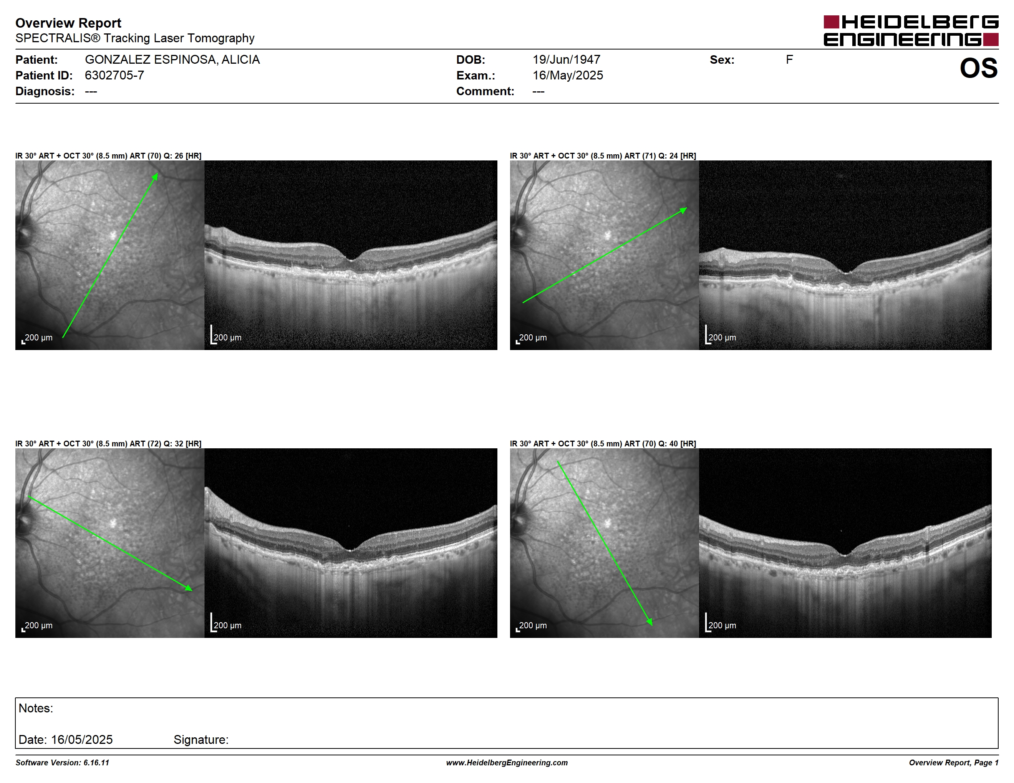1014x783 pixels.
Task: Select the exam date 16/May/2025
Action: (x=568, y=75)
